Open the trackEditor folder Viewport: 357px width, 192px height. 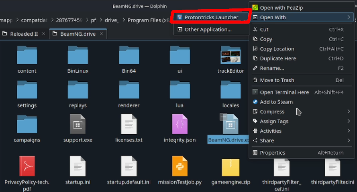231,55
